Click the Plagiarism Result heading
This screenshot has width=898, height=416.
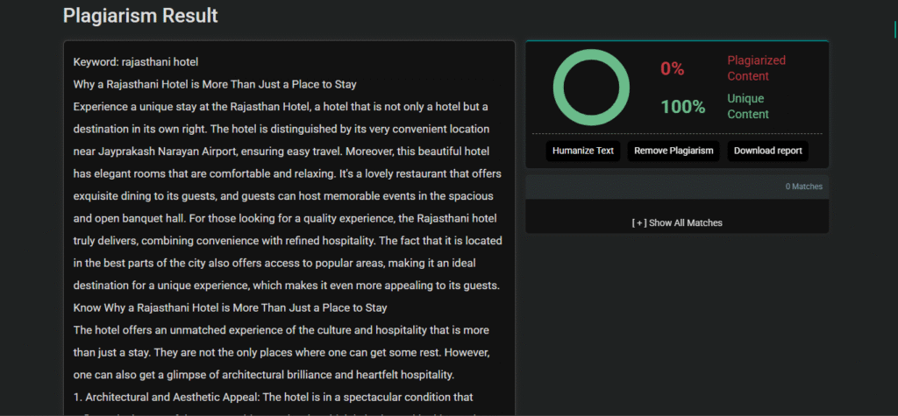(x=140, y=16)
